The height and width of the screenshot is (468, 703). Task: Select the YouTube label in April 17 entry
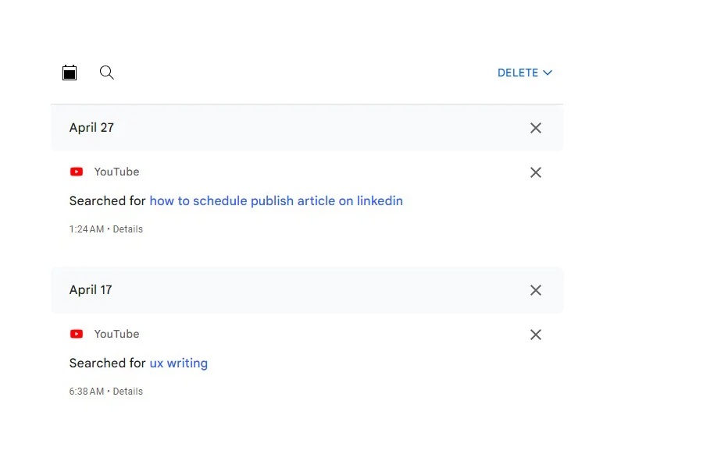(x=116, y=334)
